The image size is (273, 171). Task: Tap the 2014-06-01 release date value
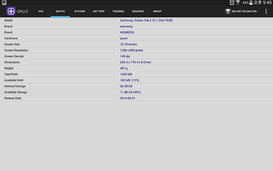pyautogui.click(x=128, y=98)
